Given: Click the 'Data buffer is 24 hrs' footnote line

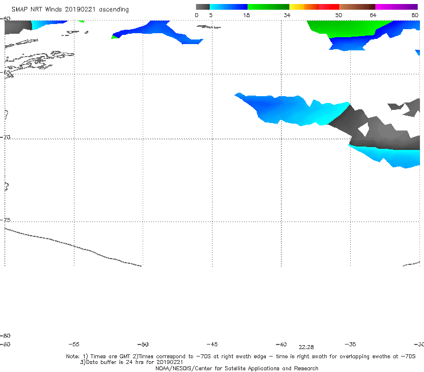Looking at the screenshot, I should pyautogui.click(x=131, y=362).
